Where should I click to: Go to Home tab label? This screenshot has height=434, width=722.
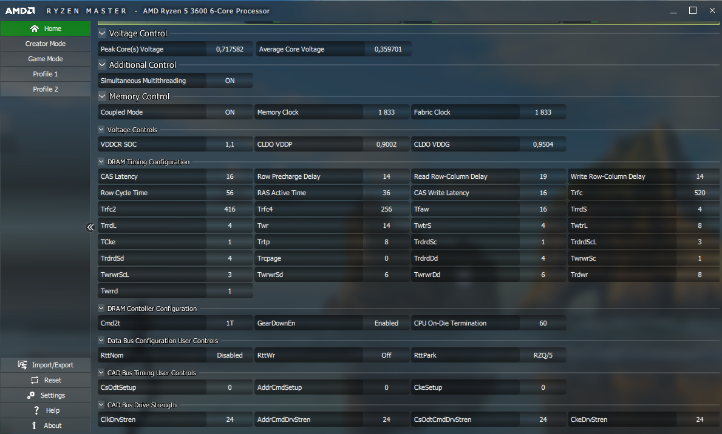(52, 28)
